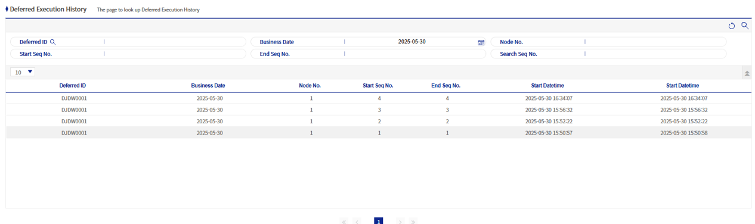
Task: Go to last page with double-right arrow
Action: coord(413,222)
